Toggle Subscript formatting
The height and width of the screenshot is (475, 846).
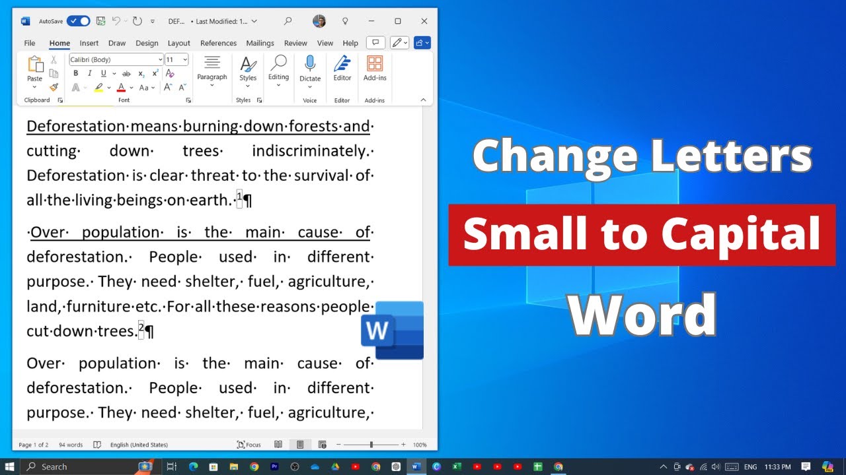click(x=141, y=73)
